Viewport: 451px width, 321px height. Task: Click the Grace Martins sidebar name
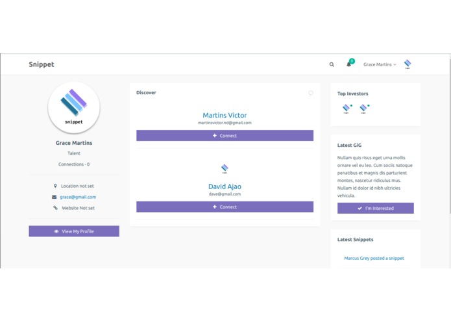[x=74, y=143]
